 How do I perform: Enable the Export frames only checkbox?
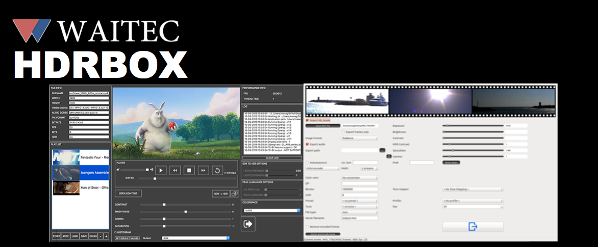pyautogui.click(x=343, y=132)
